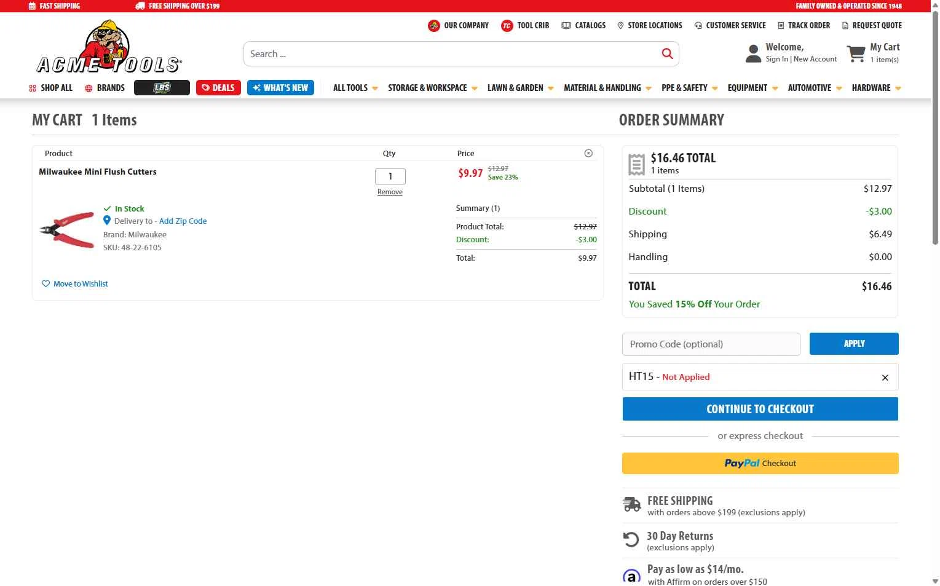Focus the site search field
The image size is (940, 586).
452,54
